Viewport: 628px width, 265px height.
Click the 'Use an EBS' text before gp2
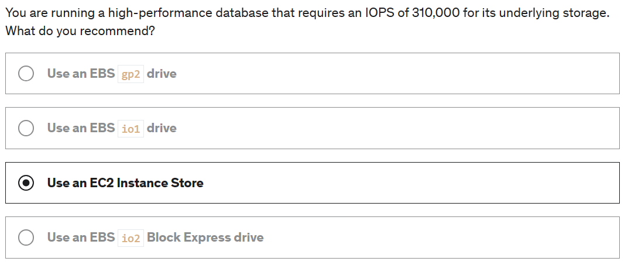81,74
